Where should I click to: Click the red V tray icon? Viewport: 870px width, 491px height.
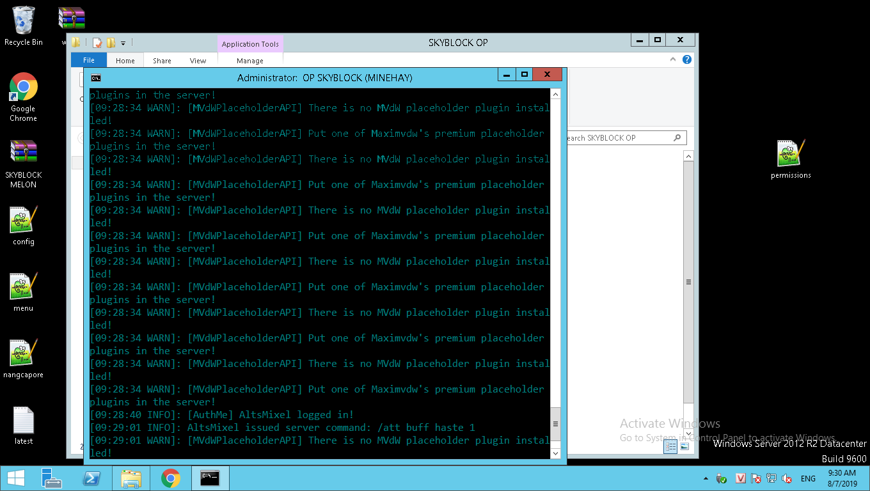pos(741,478)
